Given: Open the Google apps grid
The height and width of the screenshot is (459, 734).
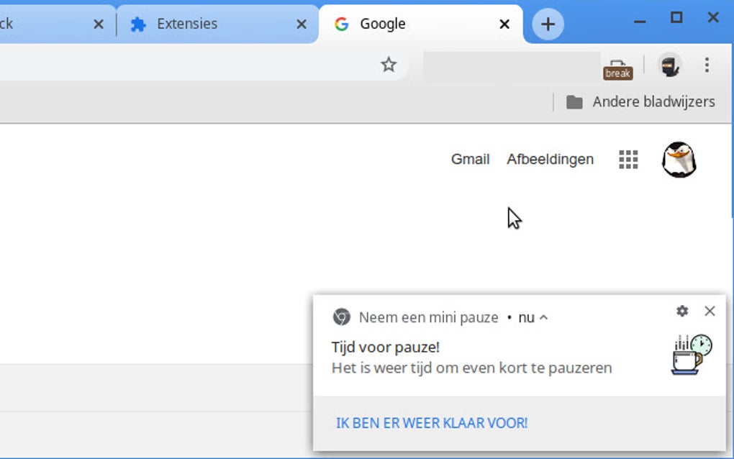Looking at the screenshot, I should tap(627, 159).
